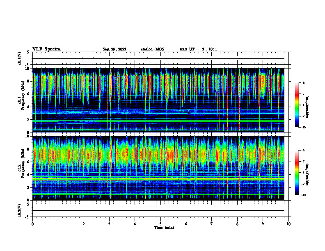The width and height of the screenshot is (325, 251).
Task: Click the "2" kHz tick on ch.1 spectrogram
Action: pyautogui.click(x=29, y=120)
